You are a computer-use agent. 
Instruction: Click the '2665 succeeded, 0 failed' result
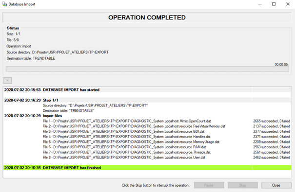pyautogui.click(x=272, y=121)
